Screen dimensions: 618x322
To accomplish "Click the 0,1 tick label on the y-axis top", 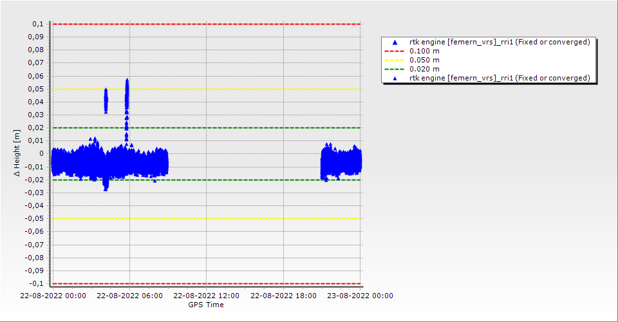I will pos(37,24).
